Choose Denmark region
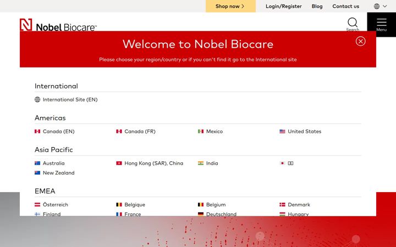The width and height of the screenshot is (396, 247). click(299, 204)
